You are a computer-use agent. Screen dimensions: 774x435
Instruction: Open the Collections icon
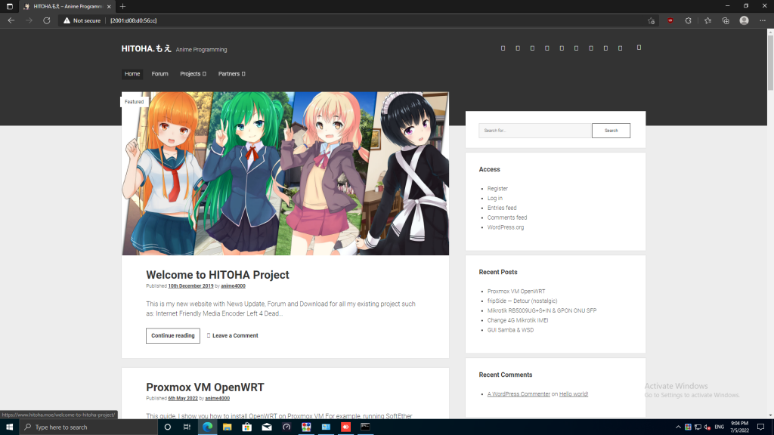[x=726, y=20]
